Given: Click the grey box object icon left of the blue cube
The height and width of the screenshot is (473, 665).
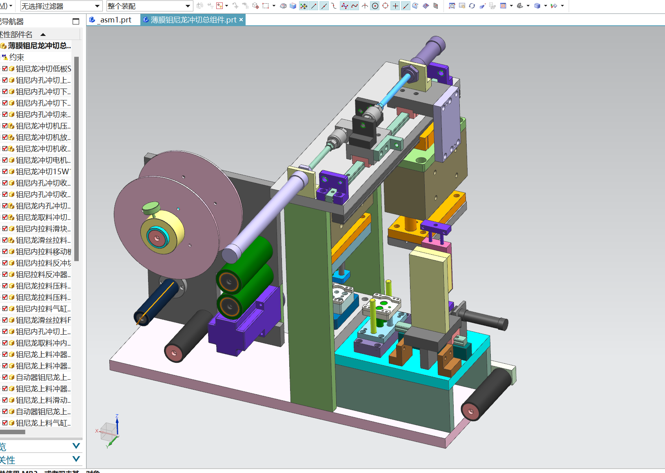Looking at the screenshot, I should tap(283, 6).
